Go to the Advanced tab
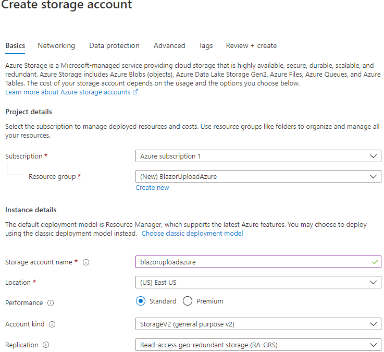This screenshot has width=384, height=352. 169,46
